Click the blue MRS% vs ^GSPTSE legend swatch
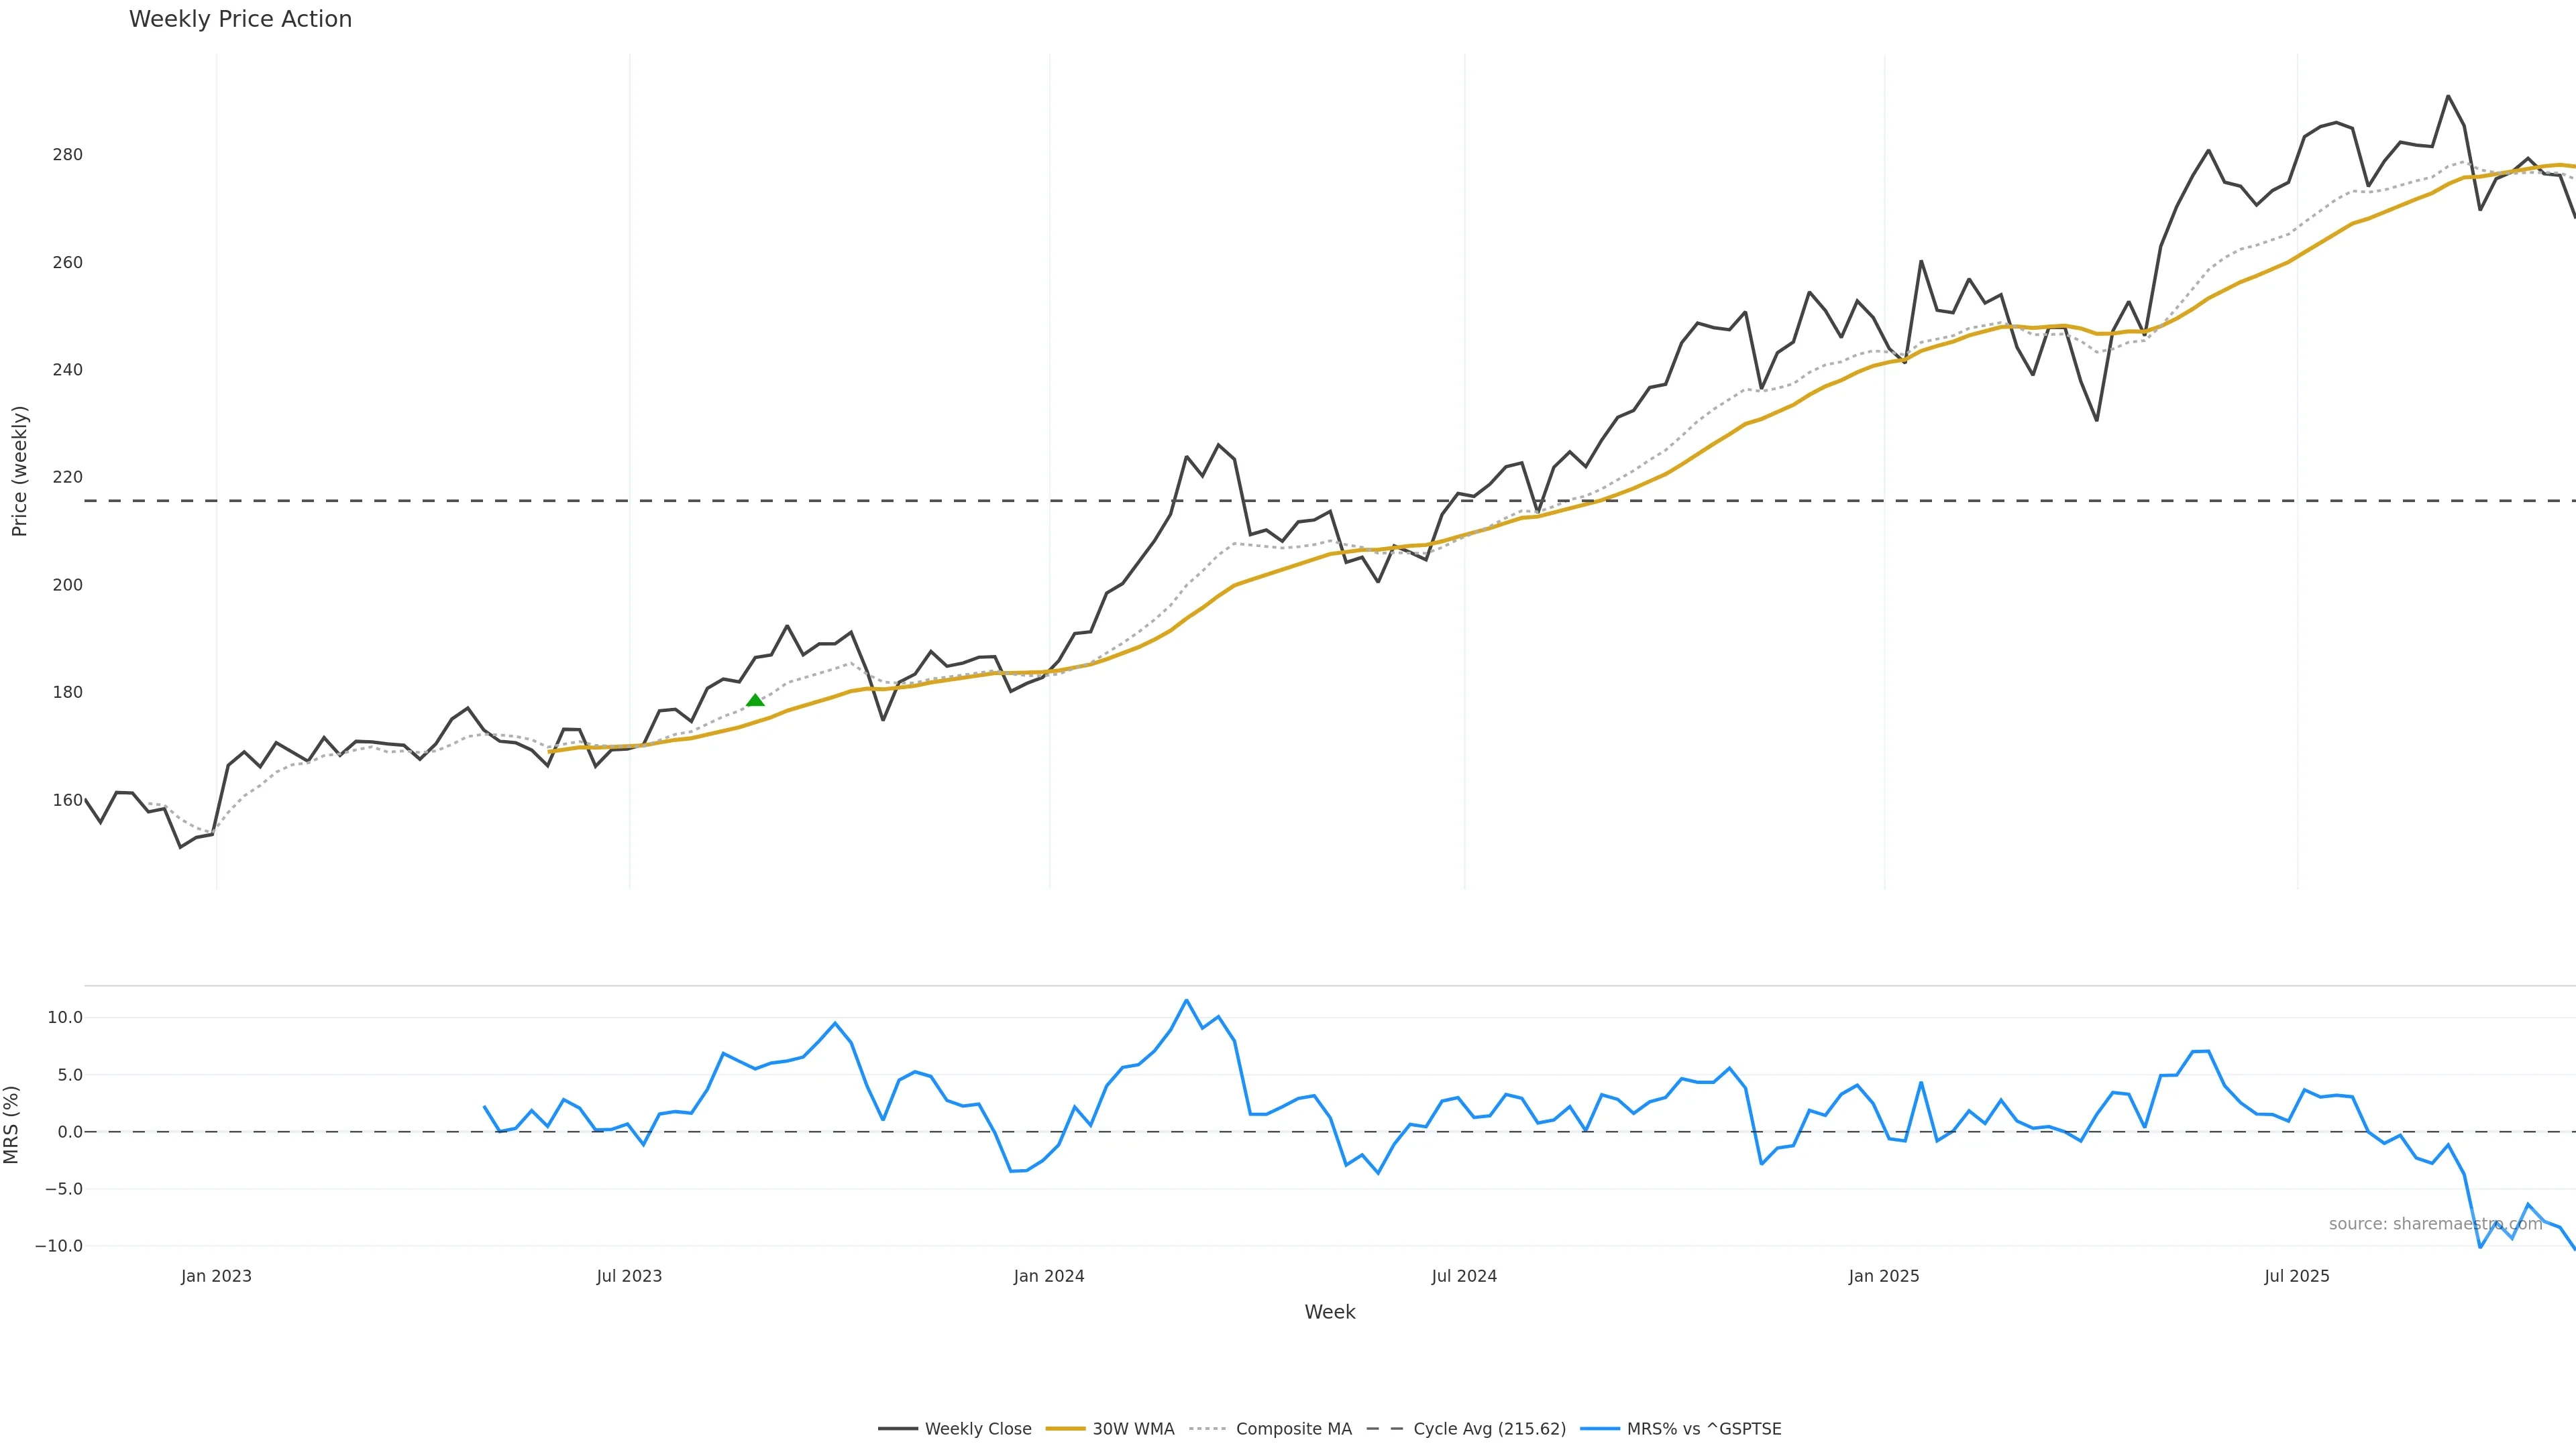 [1600, 1429]
